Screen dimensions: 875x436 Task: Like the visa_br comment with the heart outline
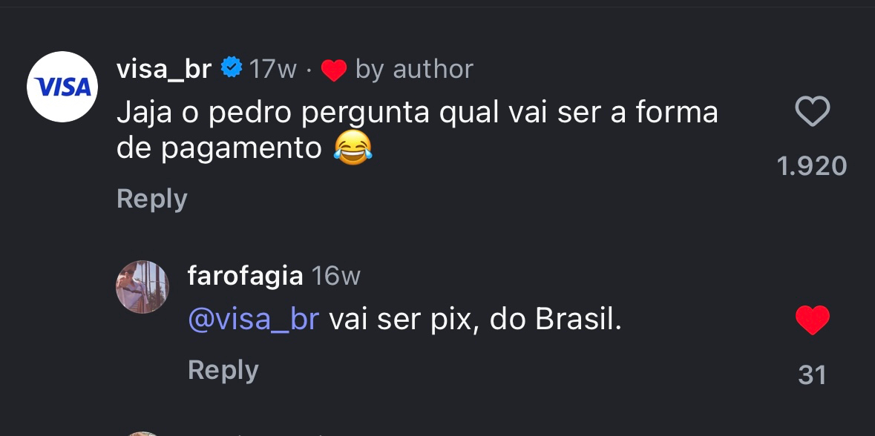[x=812, y=113]
